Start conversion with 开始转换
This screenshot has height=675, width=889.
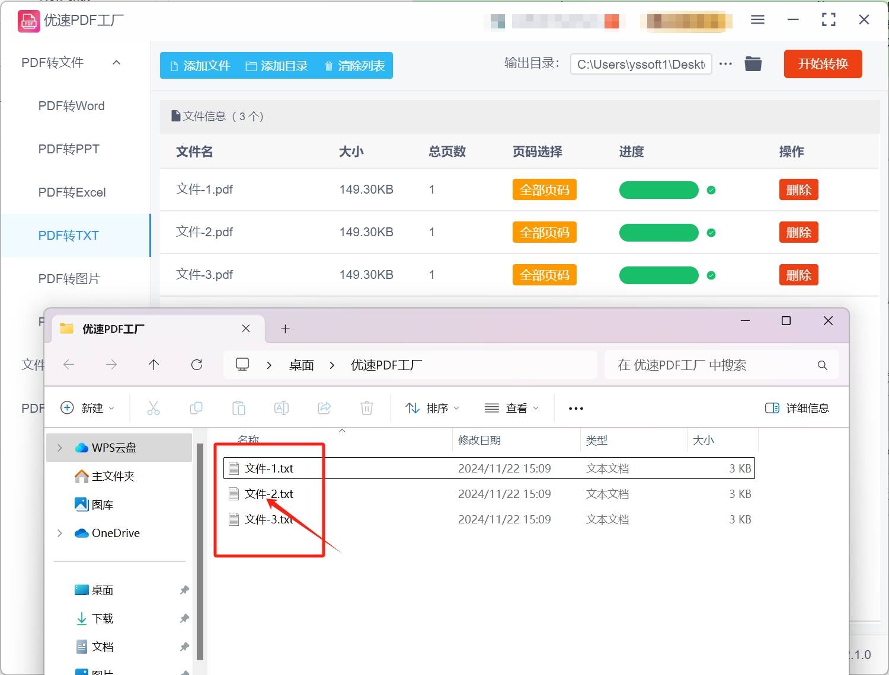[823, 64]
